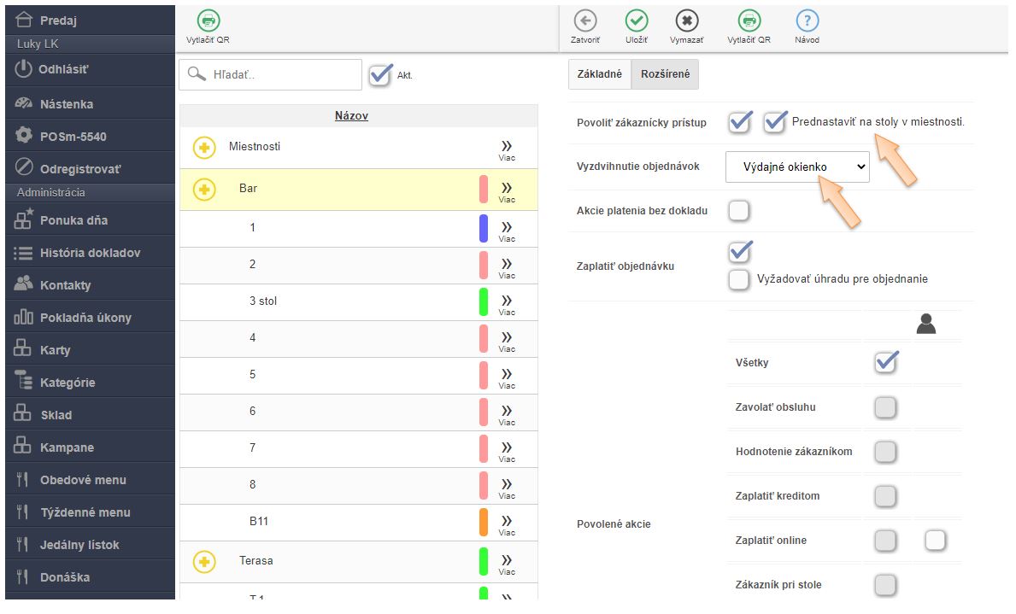Sort list by Názov column header
This screenshot has width=1016, height=614.
point(351,116)
